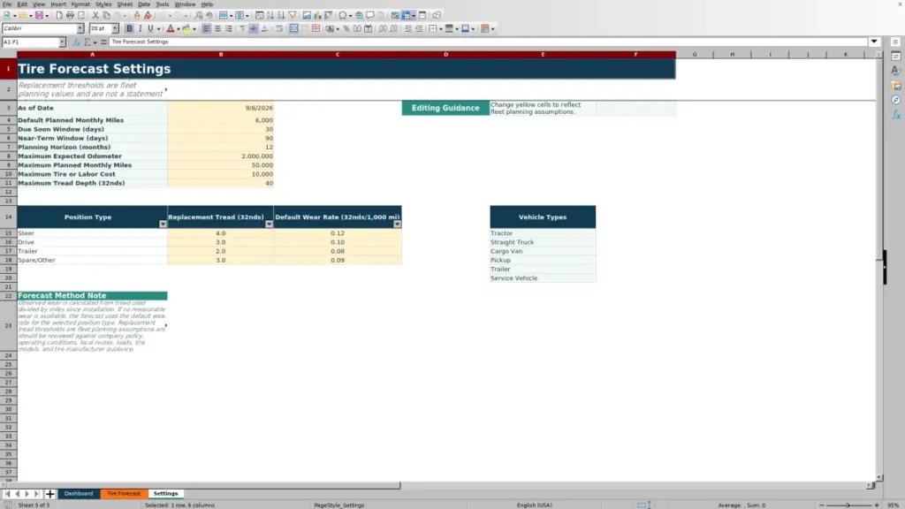The height and width of the screenshot is (509, 905).
Task: Click the Format as Percent icon
Action: click(346, 28)
